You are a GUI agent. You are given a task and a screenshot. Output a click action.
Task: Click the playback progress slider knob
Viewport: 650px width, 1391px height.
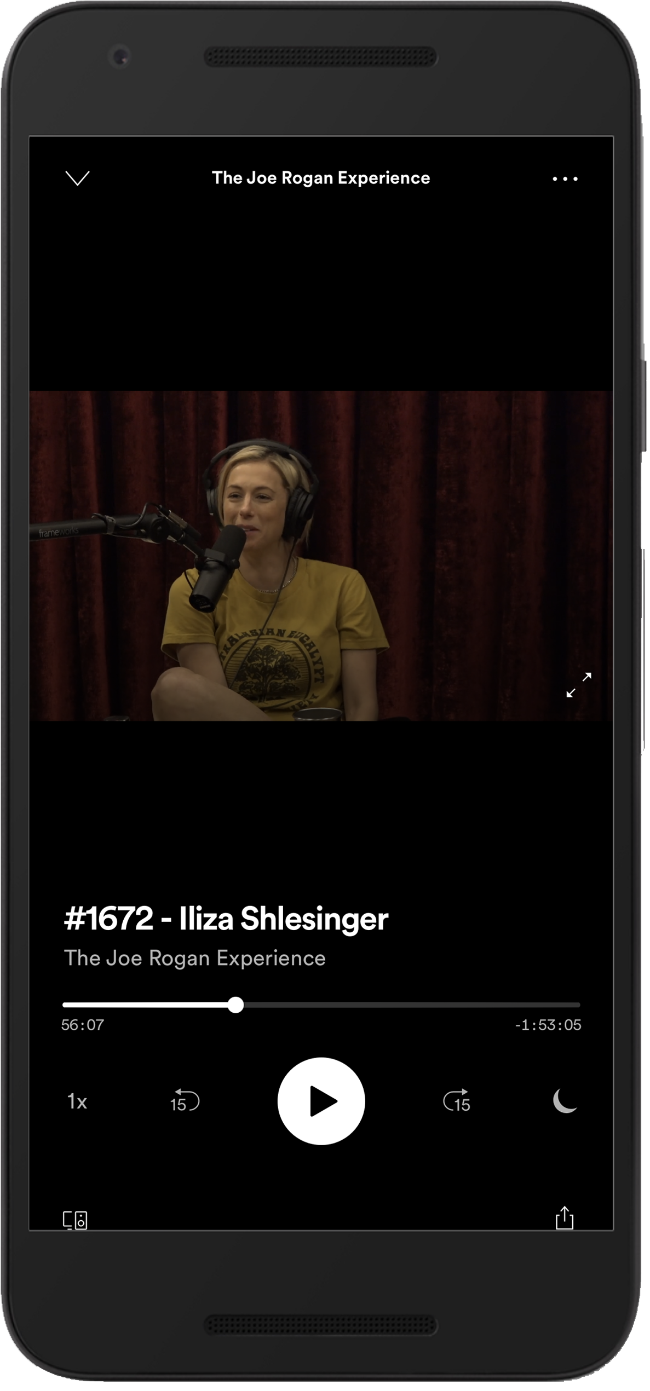235,1005
